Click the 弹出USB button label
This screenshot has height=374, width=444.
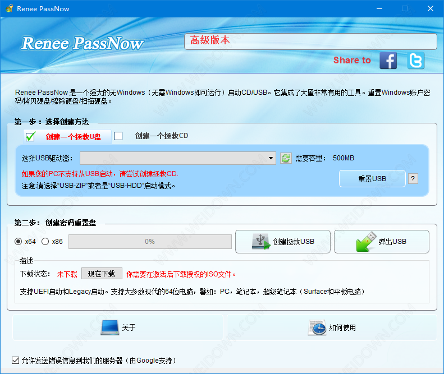point(392,241)
